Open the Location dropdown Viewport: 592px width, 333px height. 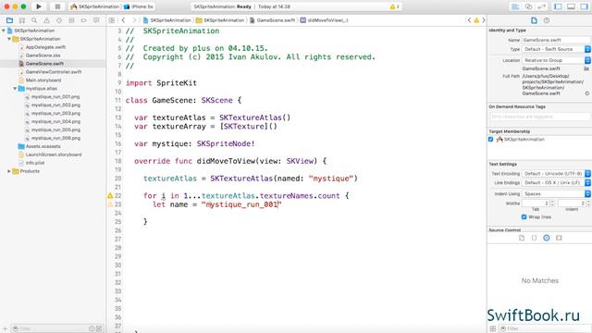556,60
